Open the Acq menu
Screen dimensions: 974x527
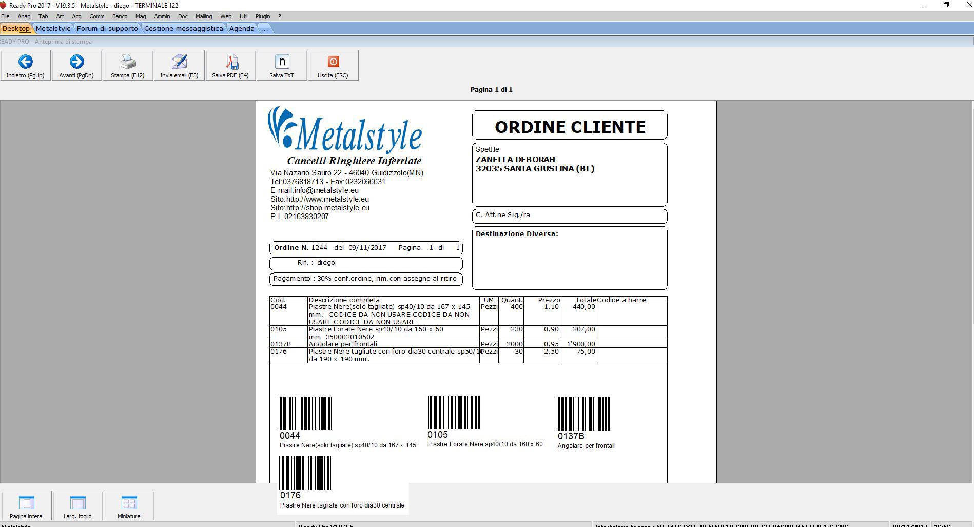coord(76,16)
